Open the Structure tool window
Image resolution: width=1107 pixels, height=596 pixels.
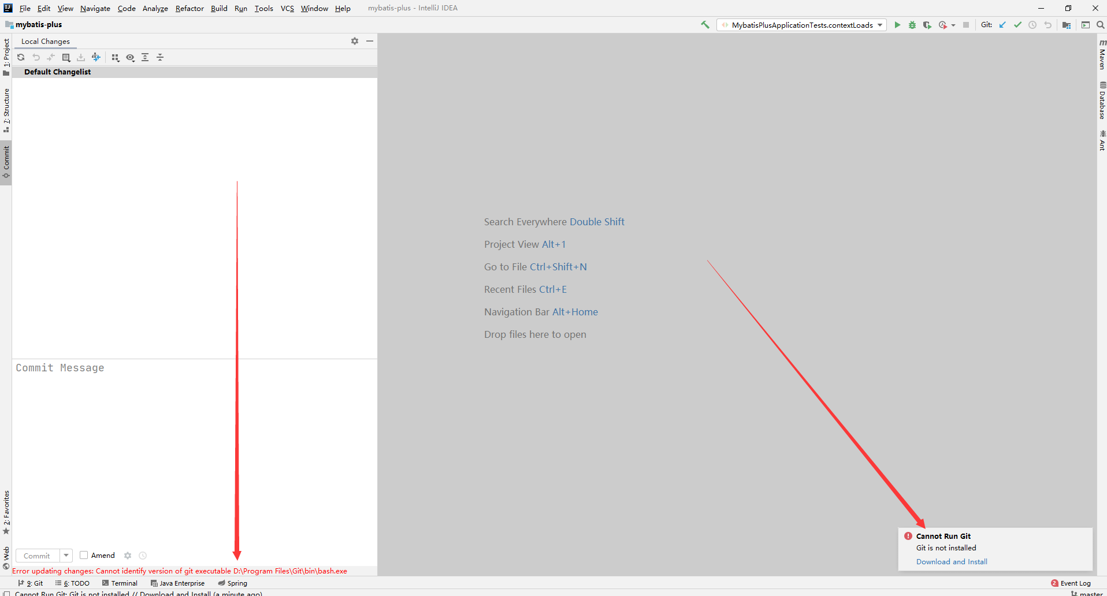pos(6,110)
